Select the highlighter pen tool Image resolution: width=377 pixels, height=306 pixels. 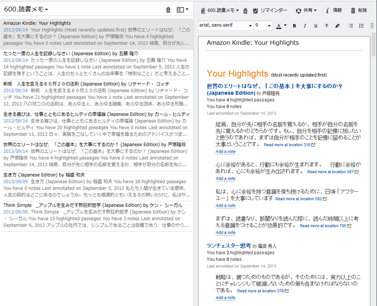[x=337, y=25]
